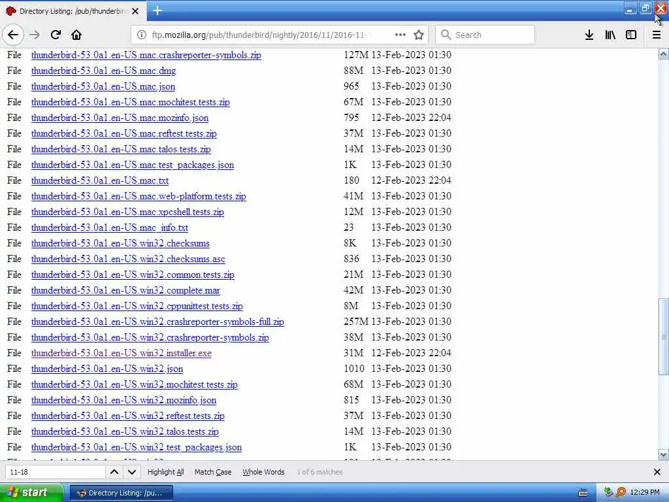Screen dimensions: 669x502
Task: Open win32.crashreporter-symbols-full.zip link
Action: pyautogui.click(x=157, y=322)
